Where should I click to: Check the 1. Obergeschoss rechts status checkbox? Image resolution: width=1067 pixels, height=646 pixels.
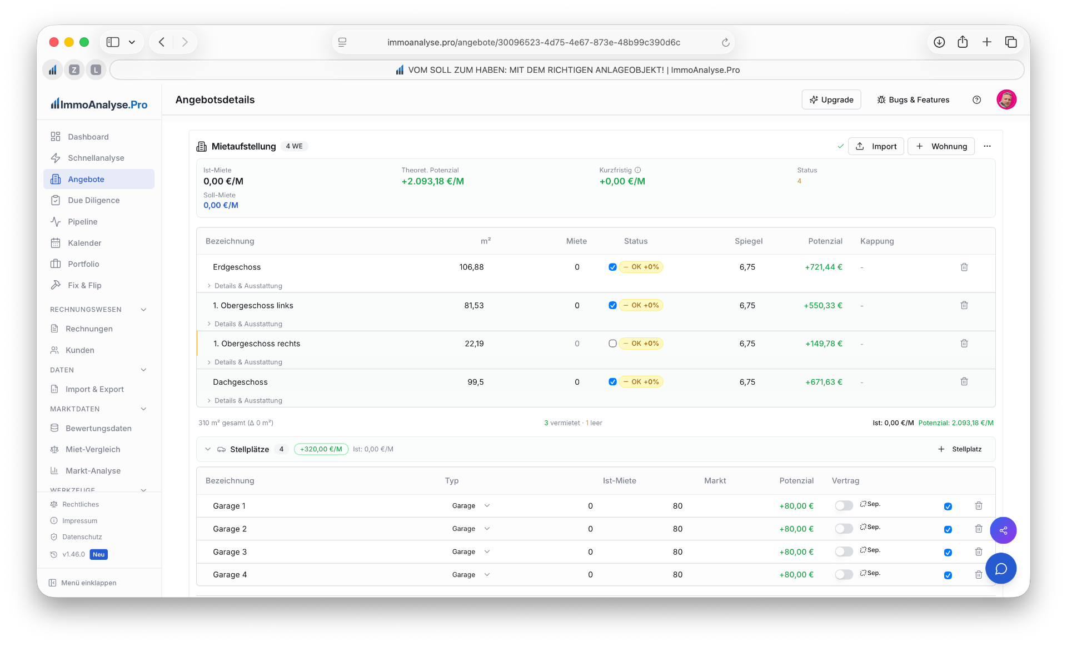(x=612, y=344)
